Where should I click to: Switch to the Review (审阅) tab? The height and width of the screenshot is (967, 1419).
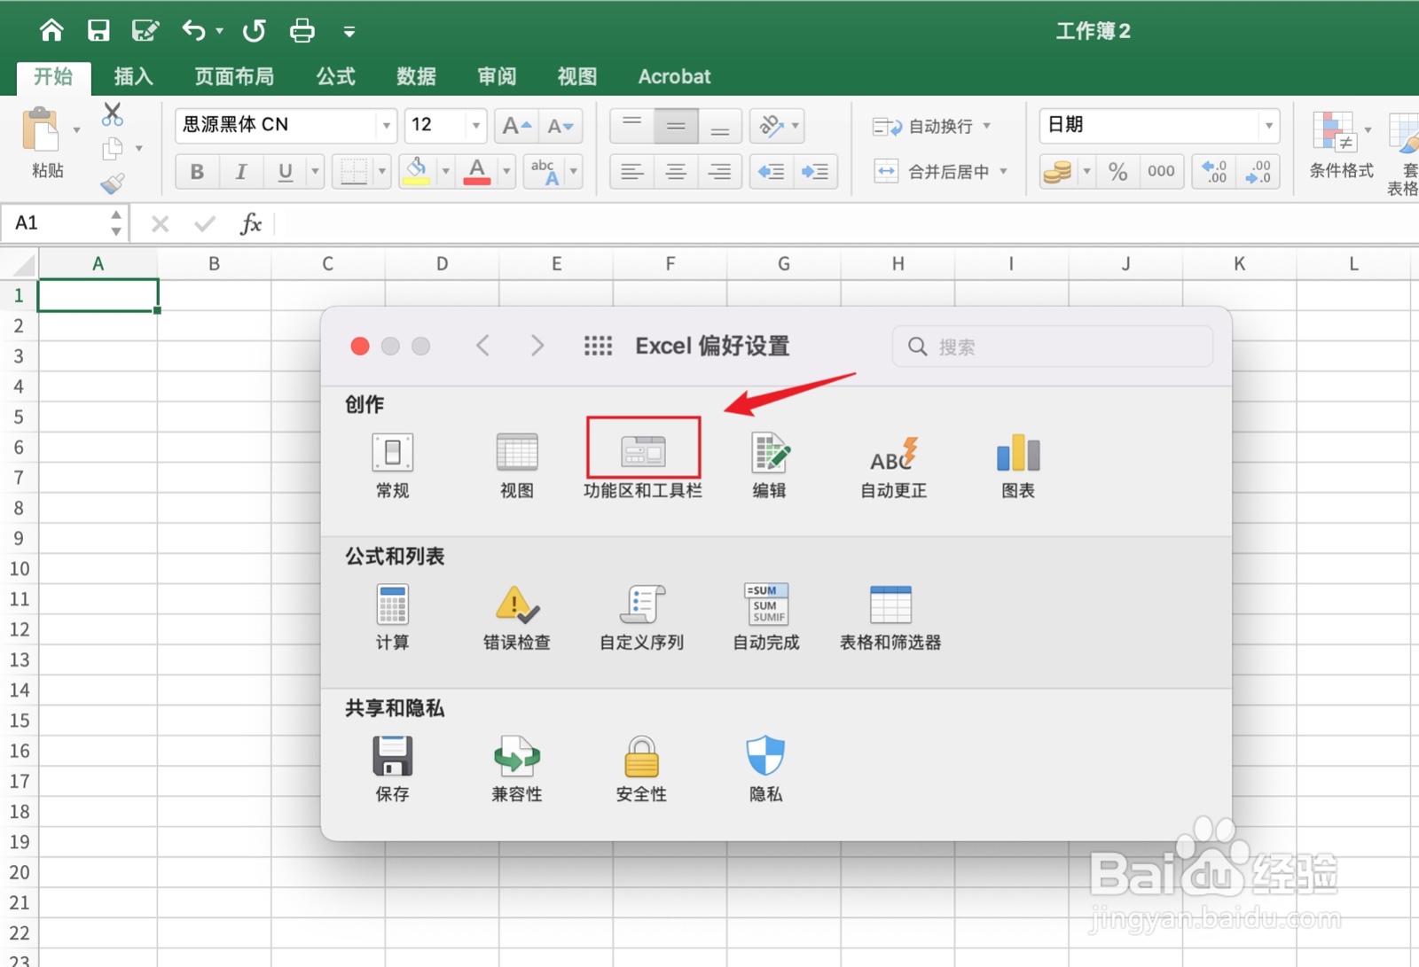[x=497, y=76]
